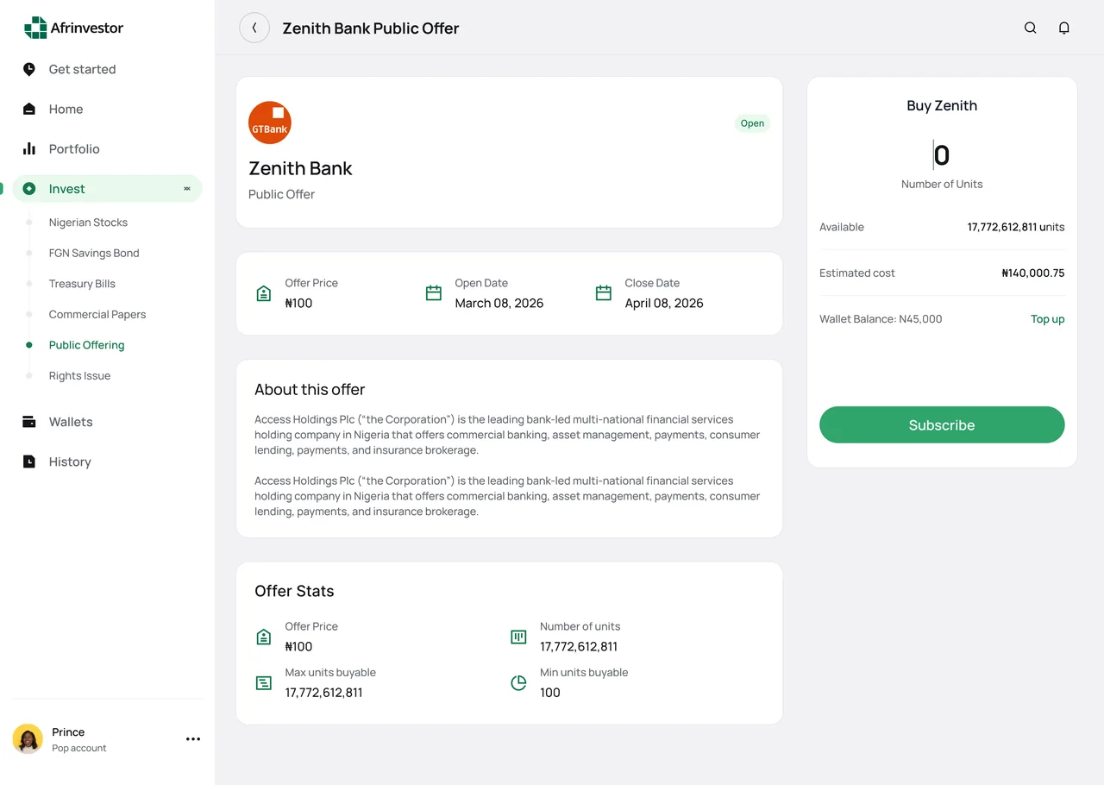
Task: Click the Number of Units input field
Action: [x=942, y=155]
